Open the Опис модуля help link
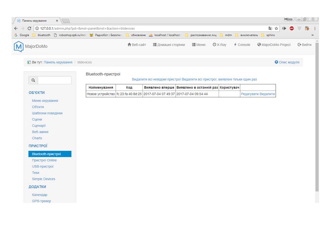Viewport: 328px width, 246px height. (x=287, y=62)
